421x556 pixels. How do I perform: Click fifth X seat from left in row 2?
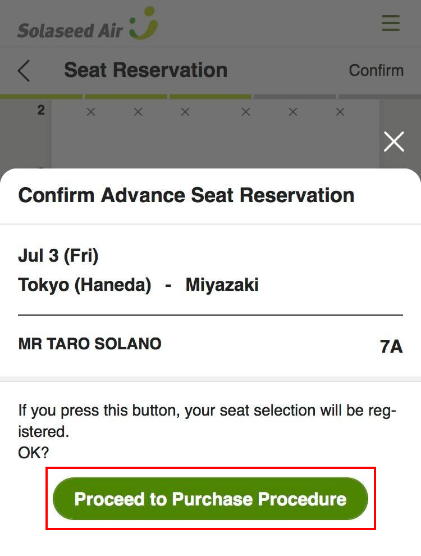292,112
